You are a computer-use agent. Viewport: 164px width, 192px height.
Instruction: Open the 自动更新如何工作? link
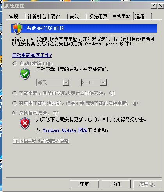click(x=32, y=55)
